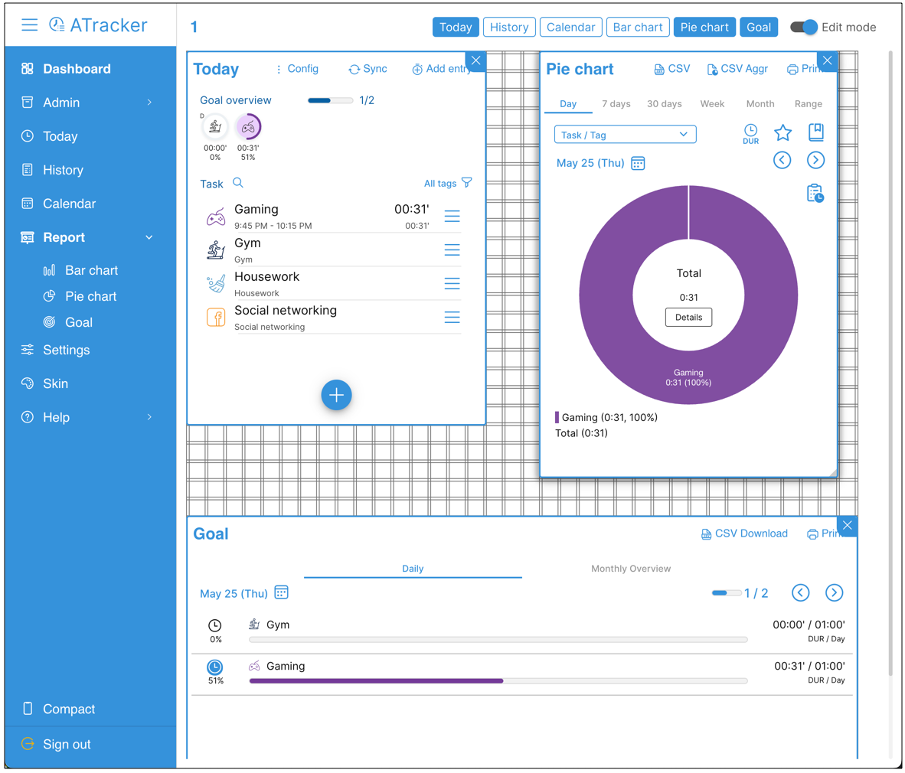
Task: Select the Gym goal circle icon
Action: click(x=215, y=127)
